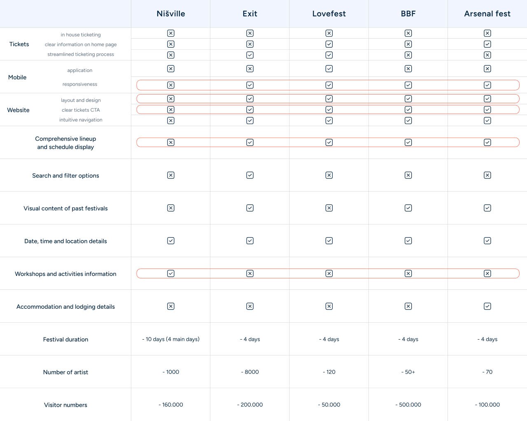Click the 'in house ticketing' label

click(x=81, y=35)
